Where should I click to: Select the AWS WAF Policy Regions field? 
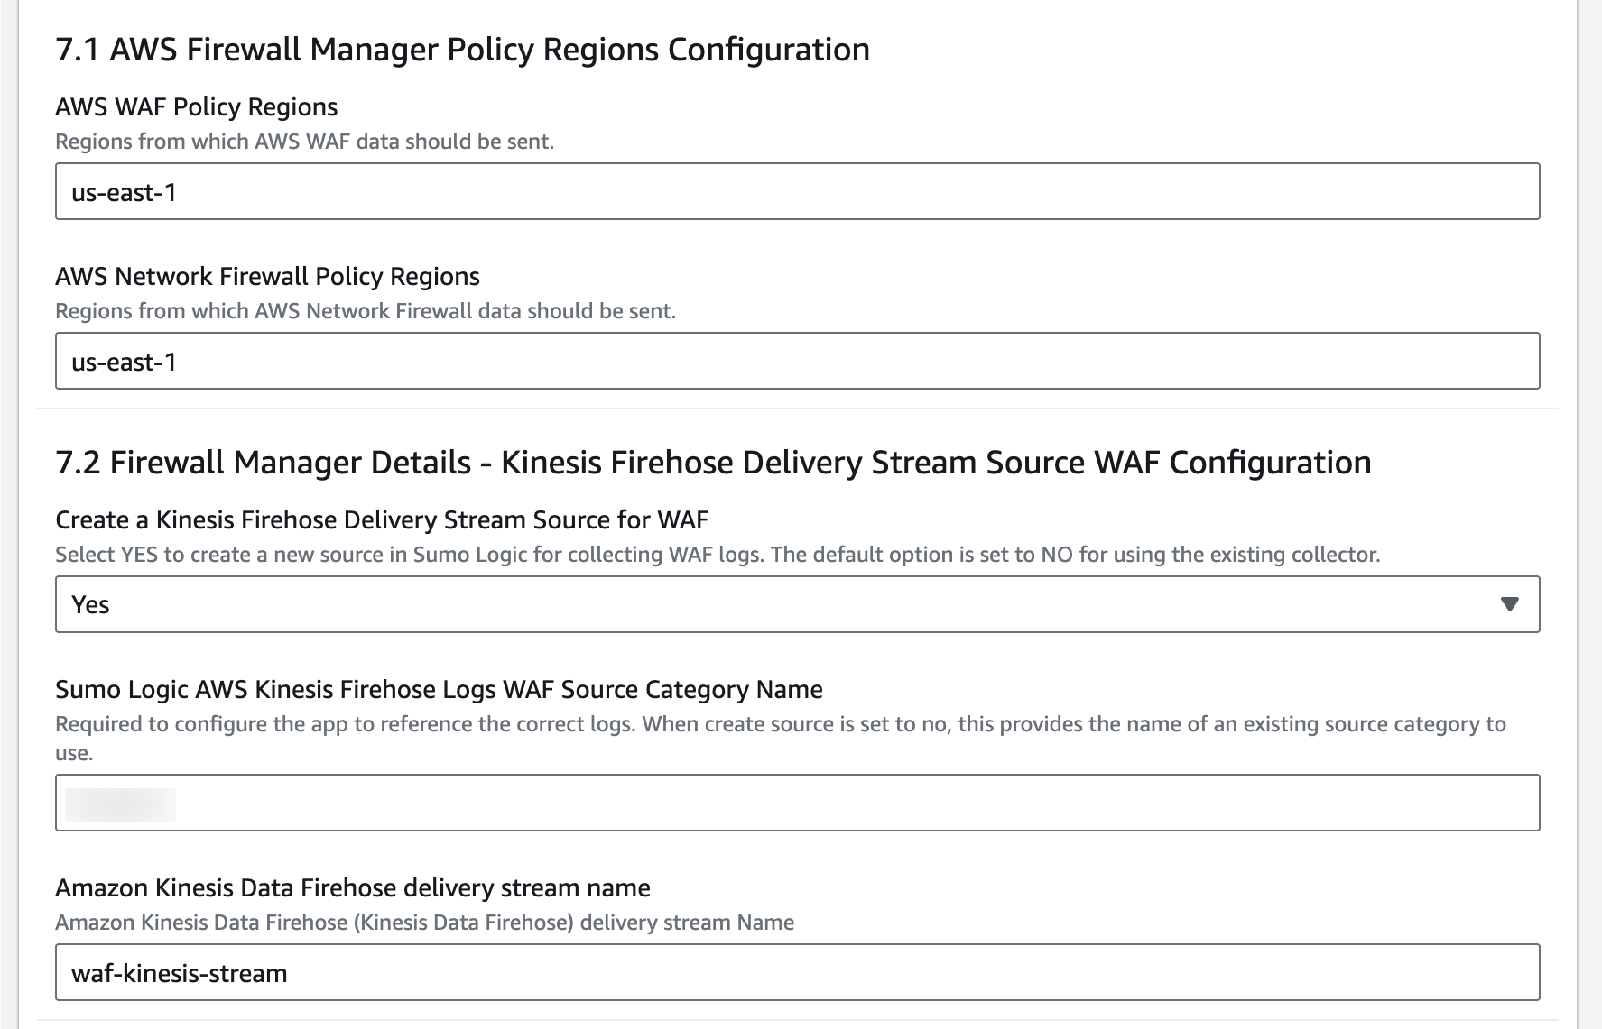[794, 191]
